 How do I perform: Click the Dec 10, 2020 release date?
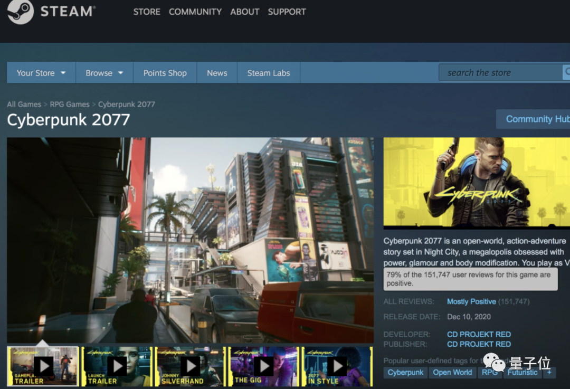tap(469, 317)
